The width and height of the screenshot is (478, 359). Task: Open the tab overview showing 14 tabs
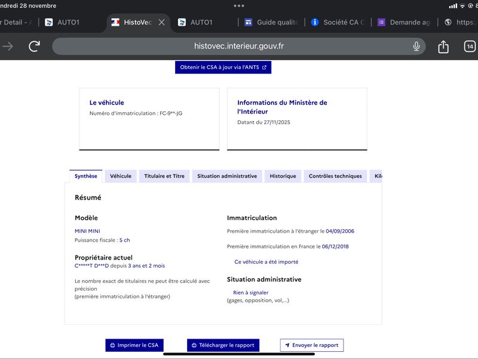pos(470,47)
